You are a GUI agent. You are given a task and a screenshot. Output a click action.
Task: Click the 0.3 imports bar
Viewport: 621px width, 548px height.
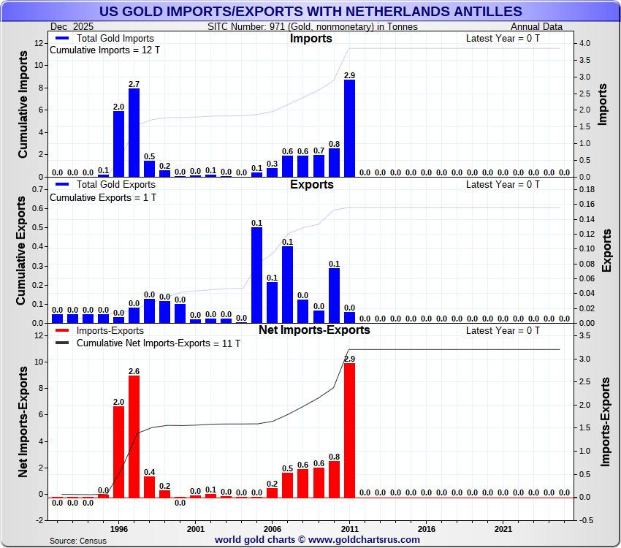click(x=272, y=172)
